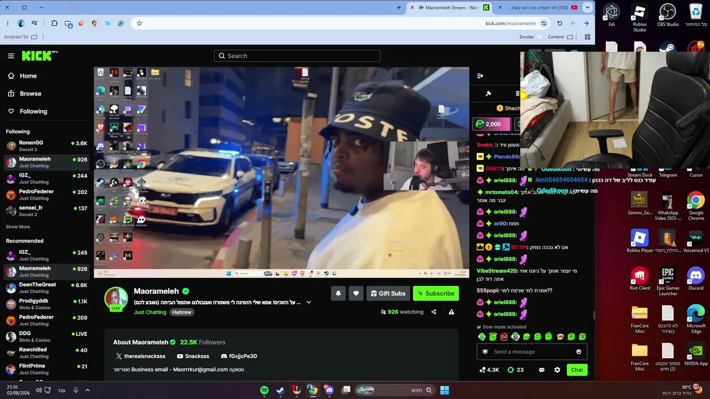The width and height of the screenshot is (710, 399).
Task: Open Browse in Kick sidebar
Action: tap(24, 94)
